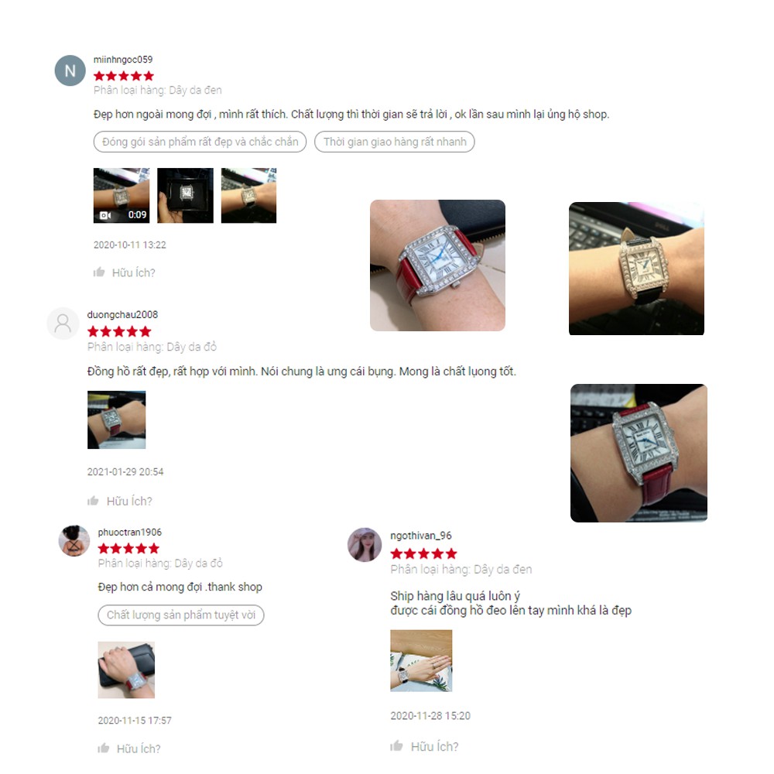Open duongchau2008's red strap watch thumbnail
774x774 pixels.
[117, 420]
